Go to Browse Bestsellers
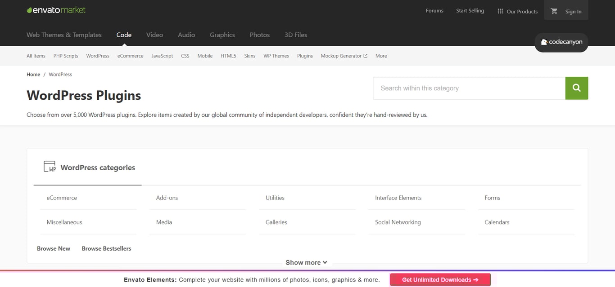615x287 pixels. click(106, 248)
